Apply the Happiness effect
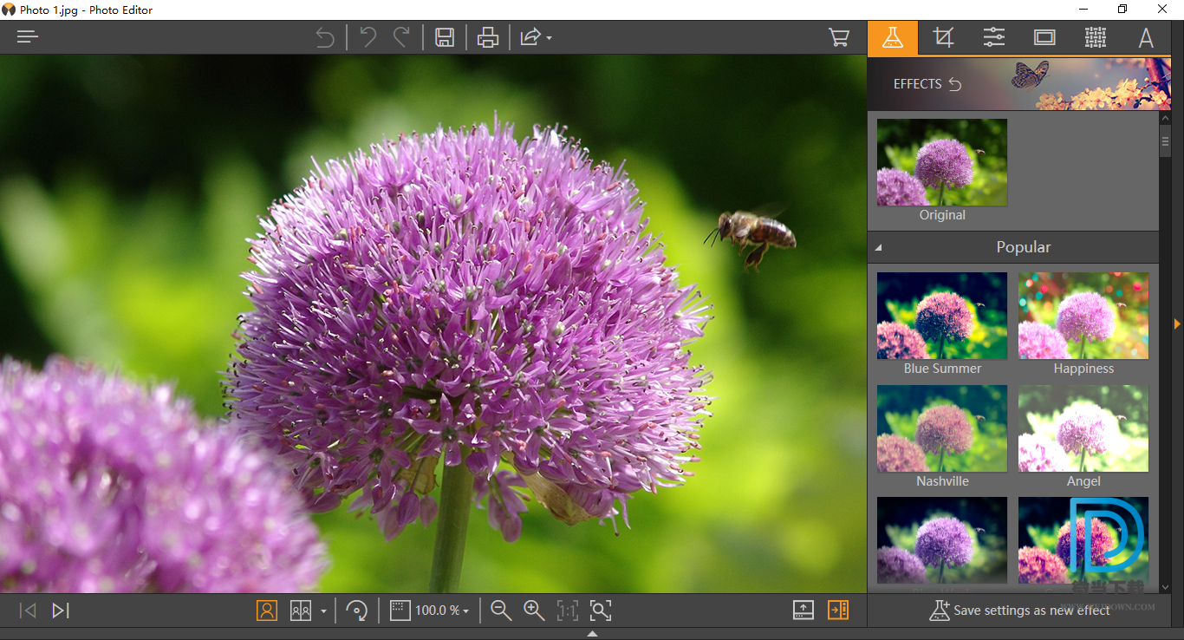This screenshot has width=1184, height=640. 1083,316
